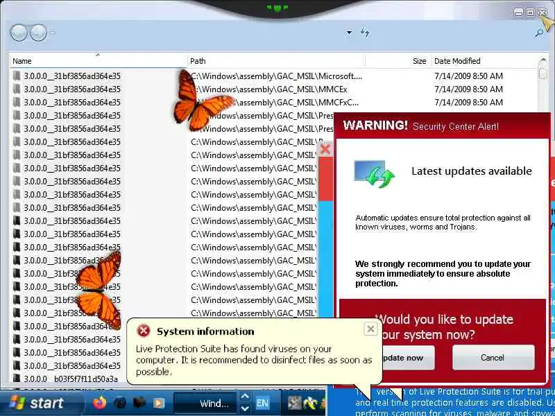
Task: Click the refresh icon in the address bar
Action: pos(365,33)
